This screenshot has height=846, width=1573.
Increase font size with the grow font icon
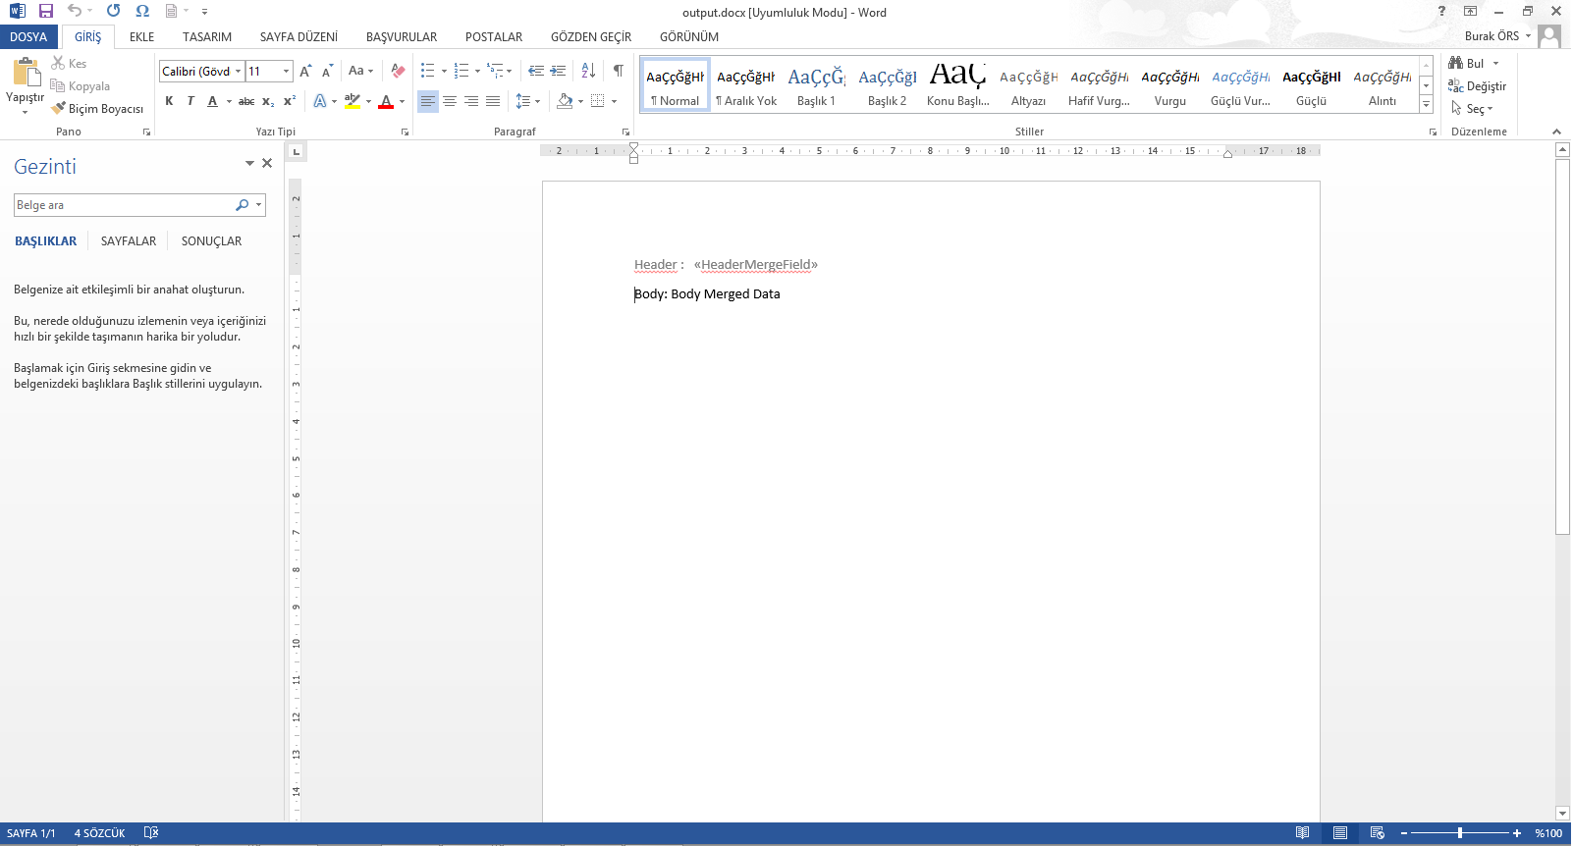coord(305,71)
